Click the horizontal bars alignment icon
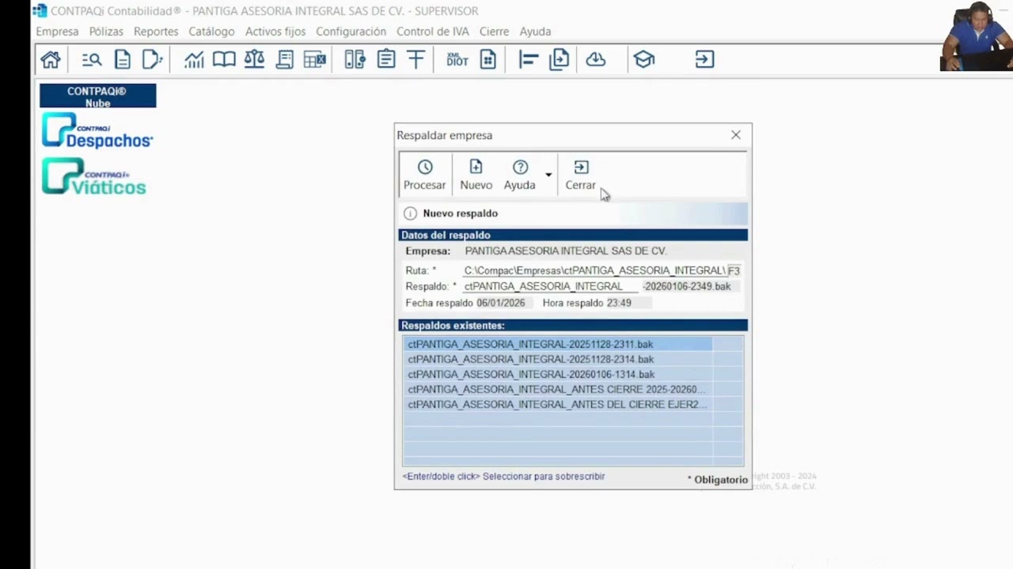The height and width of the screenshot is (569, 1013). [x=529, y=60]
